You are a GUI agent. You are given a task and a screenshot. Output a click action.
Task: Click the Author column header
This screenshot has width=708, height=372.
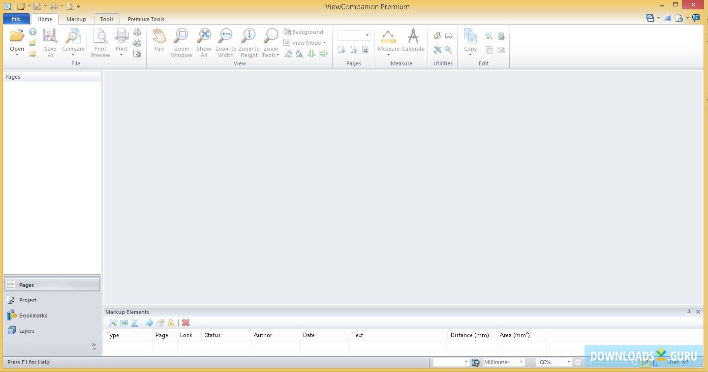click(263, 335)
